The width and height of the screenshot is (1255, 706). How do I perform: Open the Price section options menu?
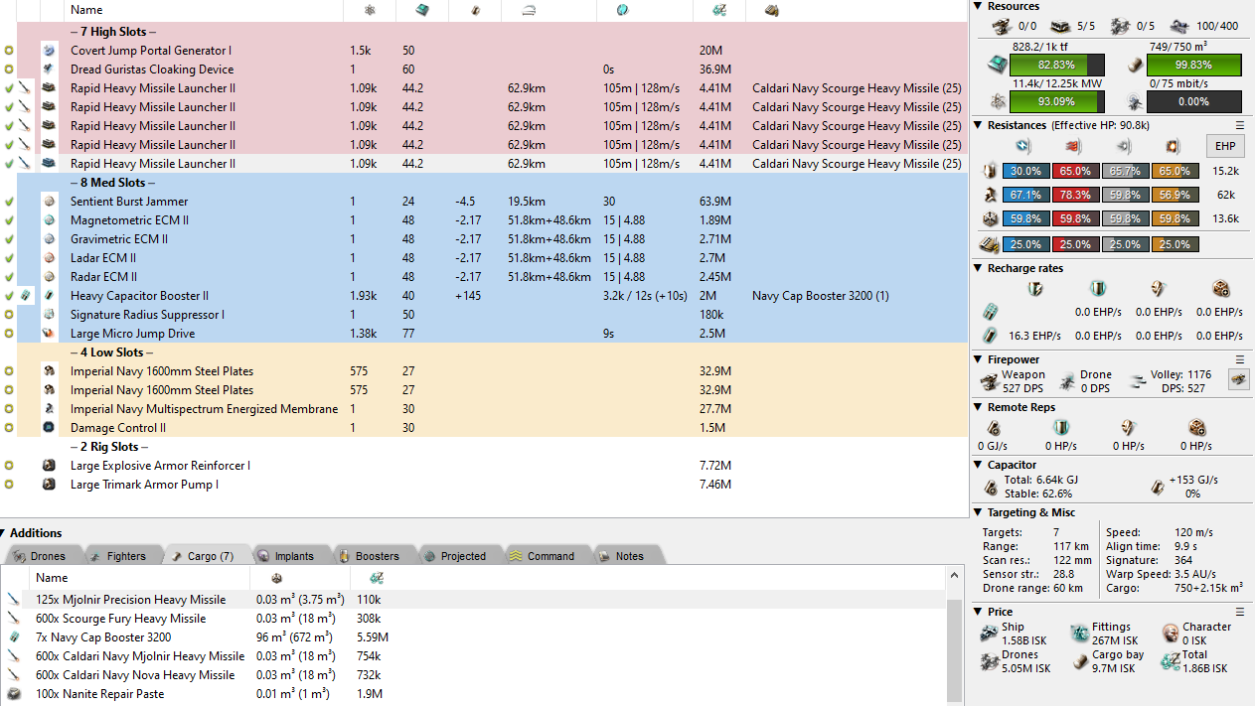tap(1240, 613)
